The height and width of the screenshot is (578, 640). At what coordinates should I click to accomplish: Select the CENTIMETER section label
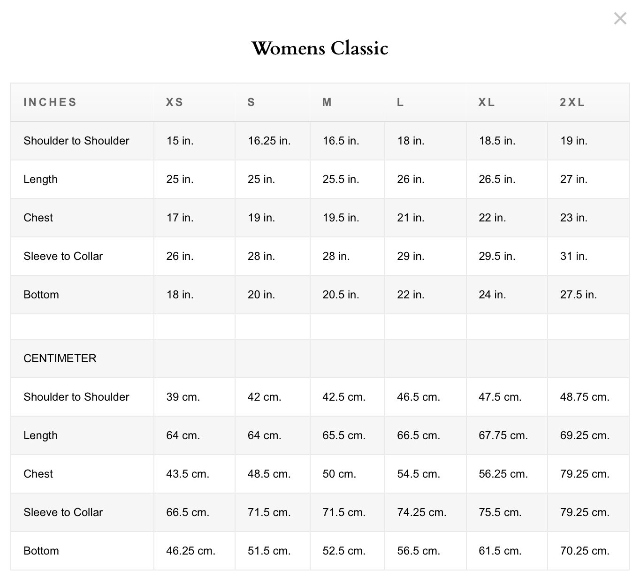coord(60,358)
